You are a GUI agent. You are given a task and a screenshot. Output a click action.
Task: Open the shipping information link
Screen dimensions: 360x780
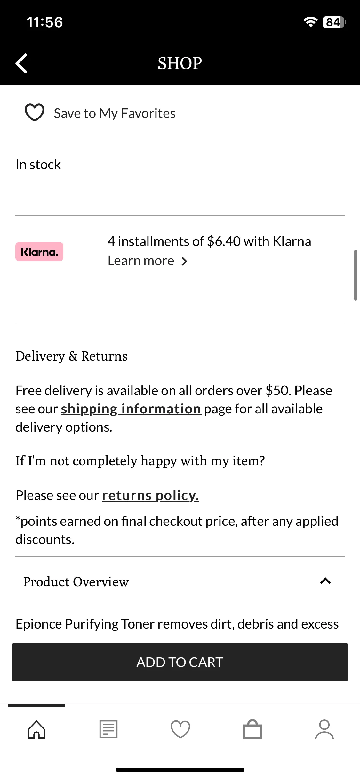pos(131,409)
